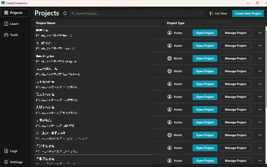Switch layout with the List View button
This screenshot has height=167, width=267.
218,13
